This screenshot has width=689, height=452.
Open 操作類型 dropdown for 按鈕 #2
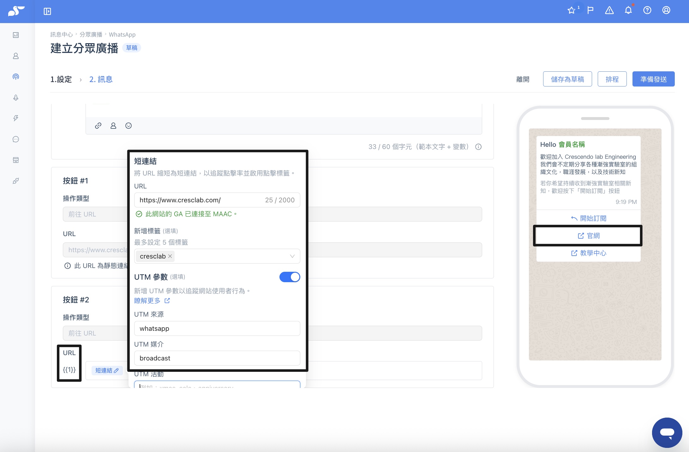coord(272,333)
